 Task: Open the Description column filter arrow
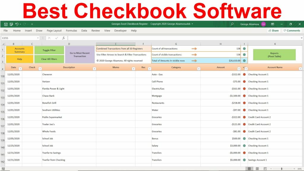[x=94, y=69]
